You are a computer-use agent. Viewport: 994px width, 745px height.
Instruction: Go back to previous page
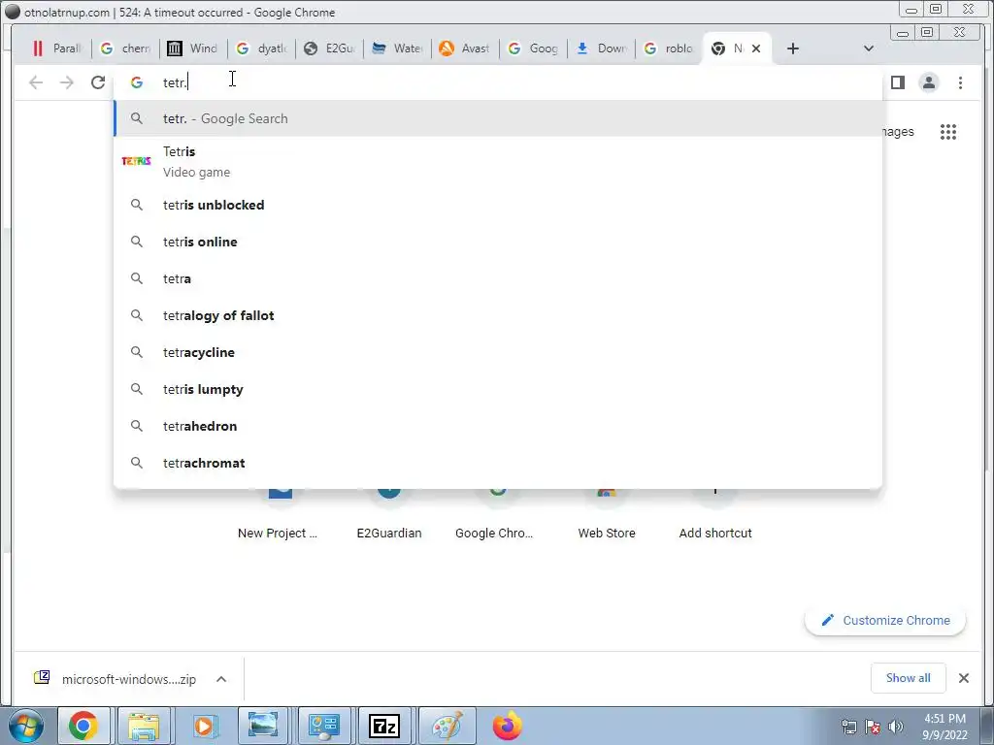(36, 82)
